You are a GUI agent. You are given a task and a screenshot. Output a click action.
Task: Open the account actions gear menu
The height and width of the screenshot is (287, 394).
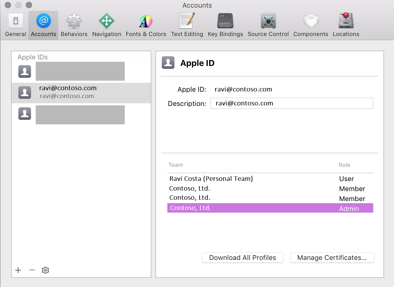[x=45, y=270]
